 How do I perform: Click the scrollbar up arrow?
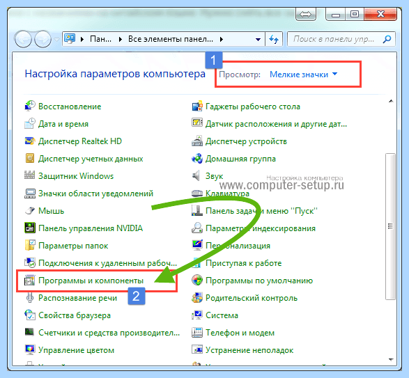point(391,101)
